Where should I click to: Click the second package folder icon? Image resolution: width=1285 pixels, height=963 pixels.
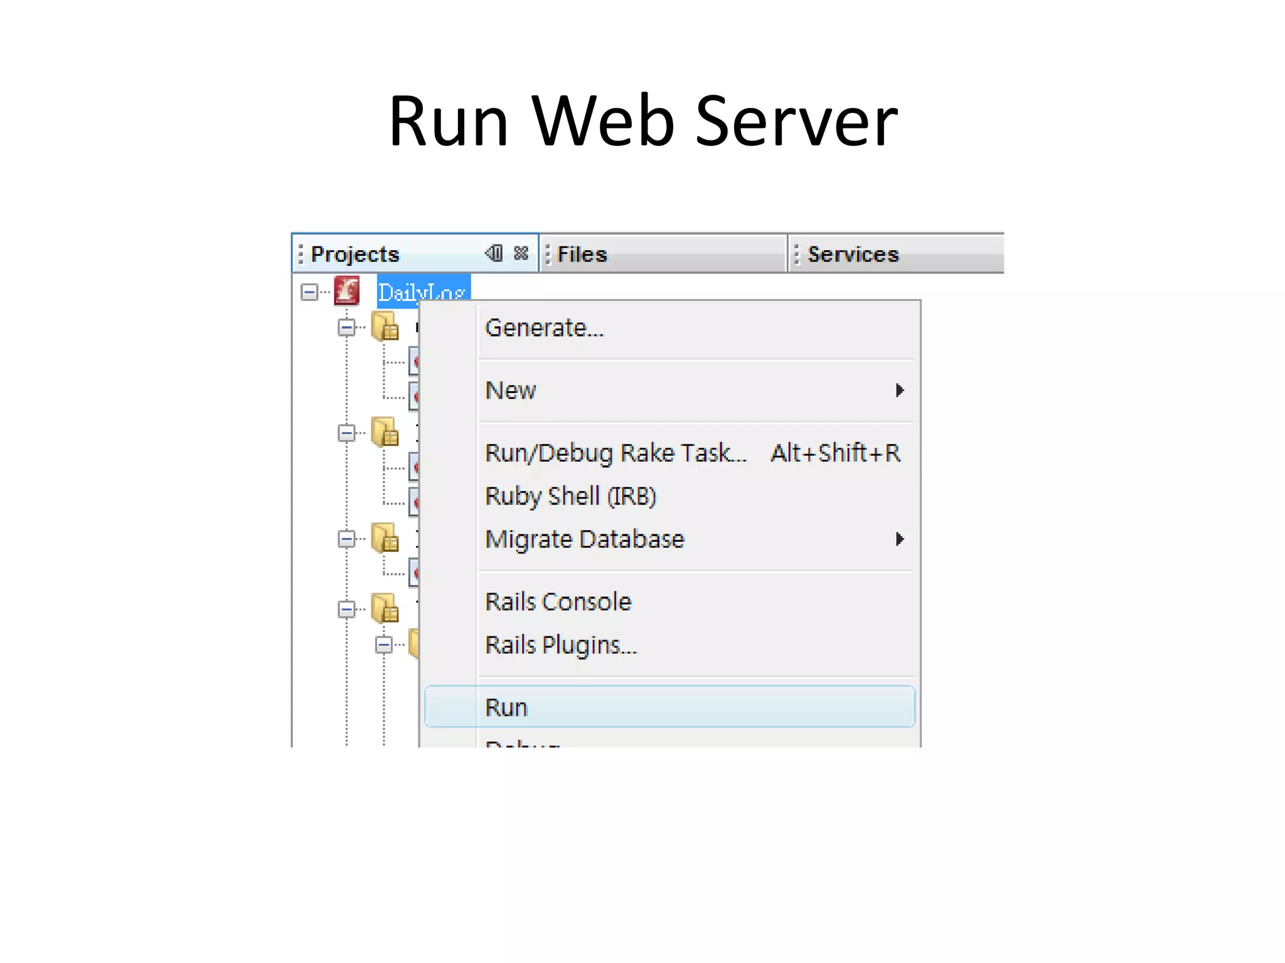coord(385,432)
